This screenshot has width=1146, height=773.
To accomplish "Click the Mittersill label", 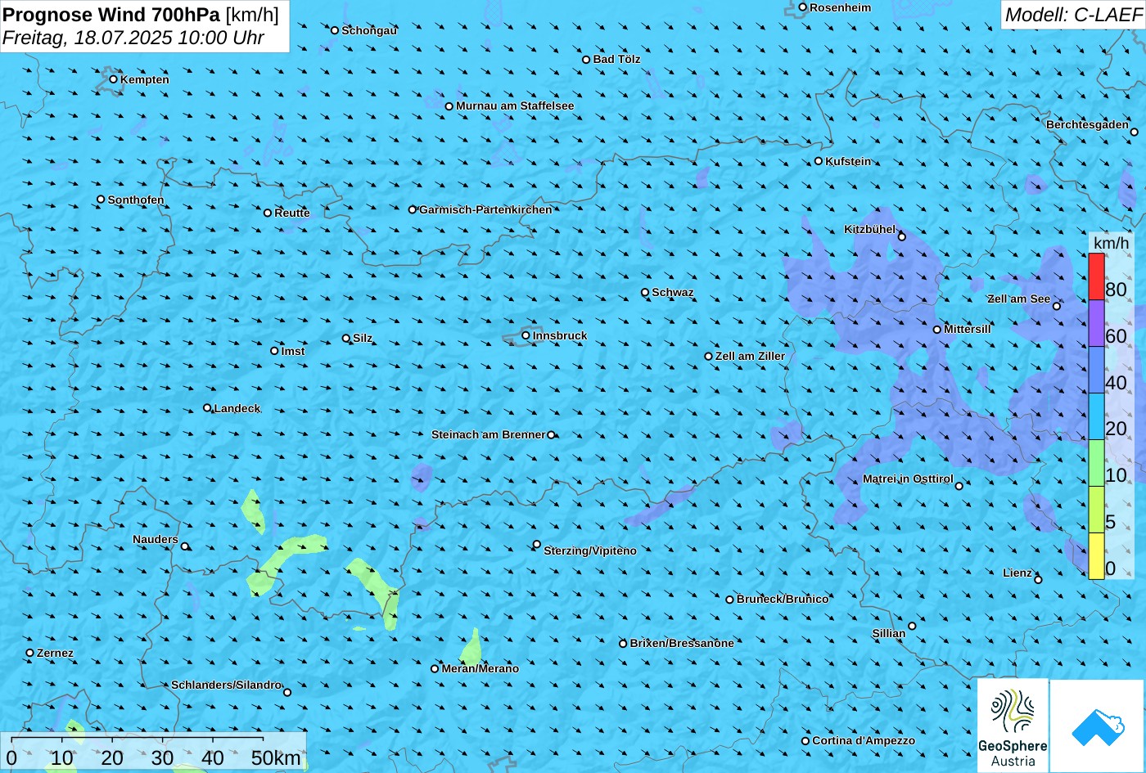I will coord(968,329).
